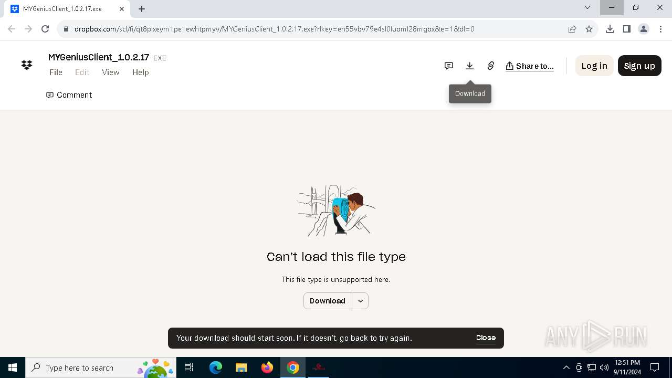Click the Log in button

click(x=594, y=66)
